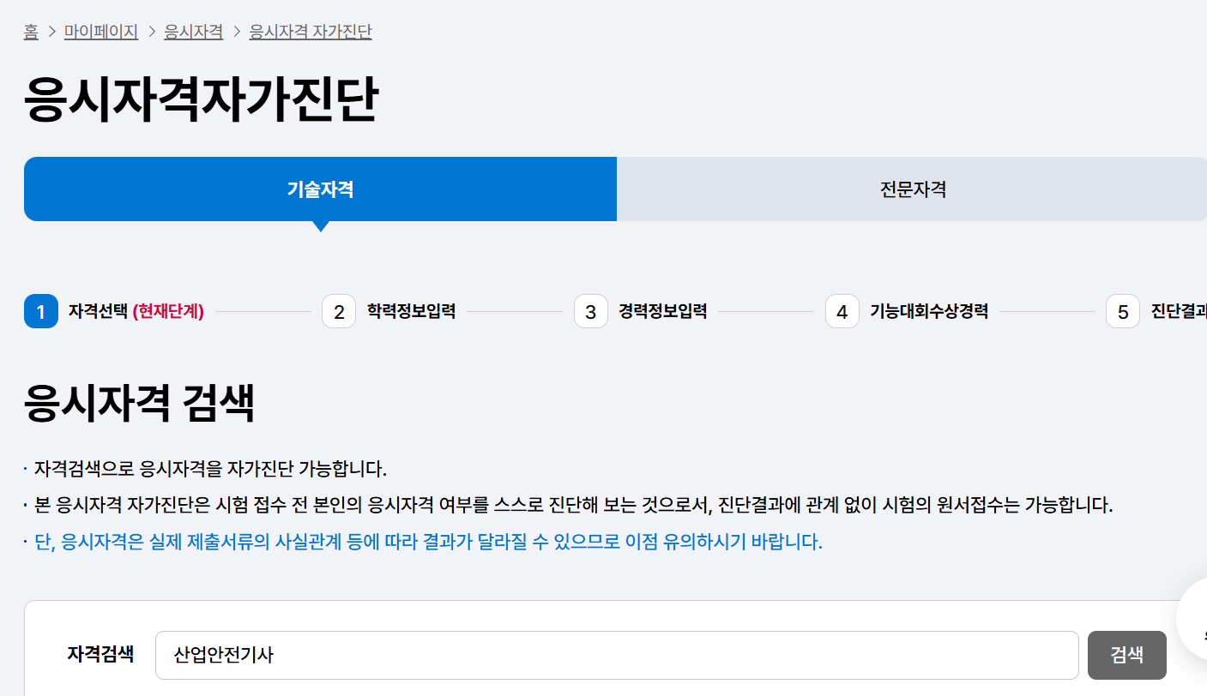Screen dimensions: 1207x696
Task: Click the 응시자격자가진단 page heading
Action: coord(200,101)
